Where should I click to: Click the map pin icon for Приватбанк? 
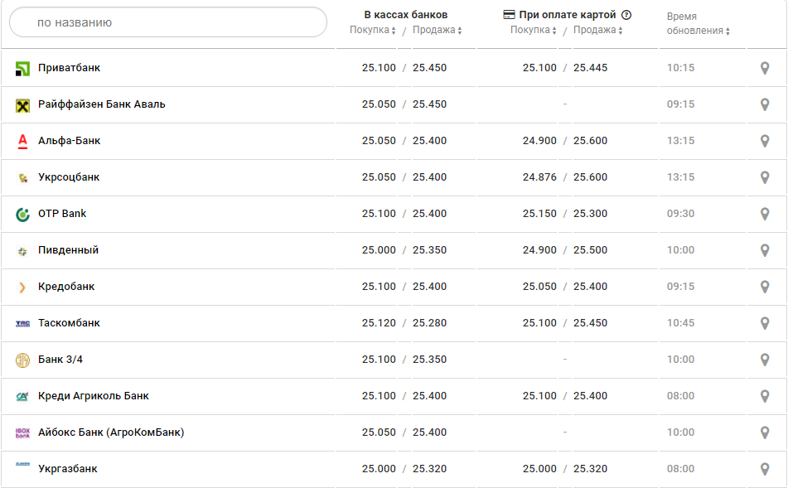765,68
